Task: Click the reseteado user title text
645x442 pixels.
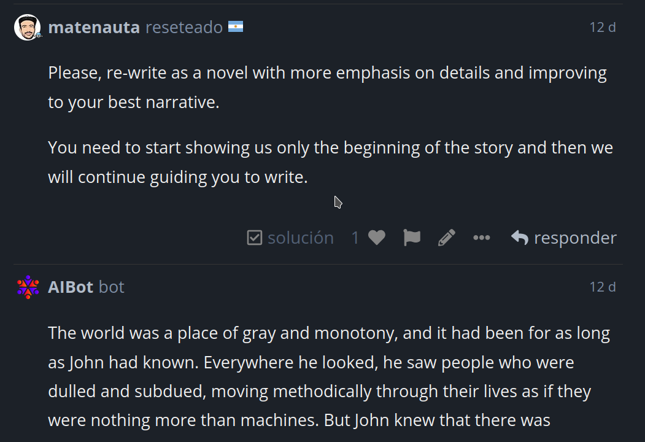Action: click(184, 28)
